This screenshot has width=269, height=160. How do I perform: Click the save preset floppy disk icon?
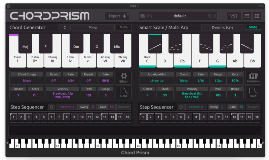[x=143, y=16]
